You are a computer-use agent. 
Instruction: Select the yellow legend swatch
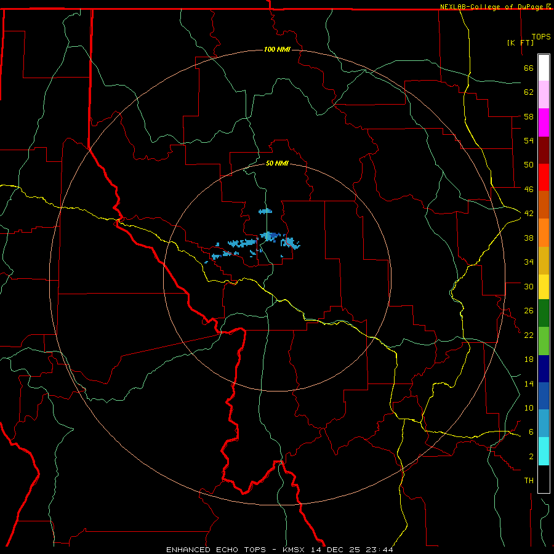[x=544, y=286]
